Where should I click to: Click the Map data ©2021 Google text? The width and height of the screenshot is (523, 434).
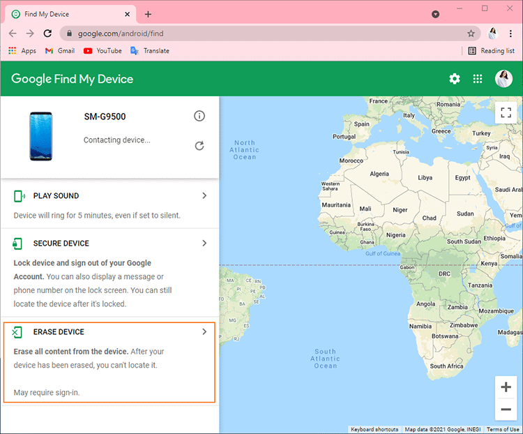click(442, 429)
